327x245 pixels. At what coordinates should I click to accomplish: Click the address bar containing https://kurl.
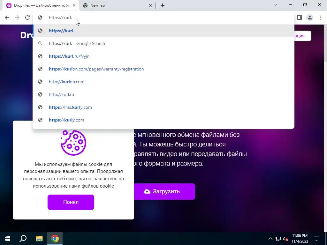point(163,18)
